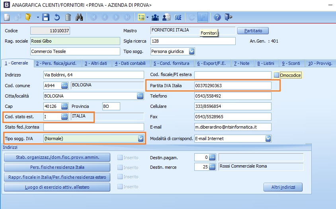The image size is (336, 209).
Task: Switch to the 4 - Dati contabili tab
Action: [130, 63]
